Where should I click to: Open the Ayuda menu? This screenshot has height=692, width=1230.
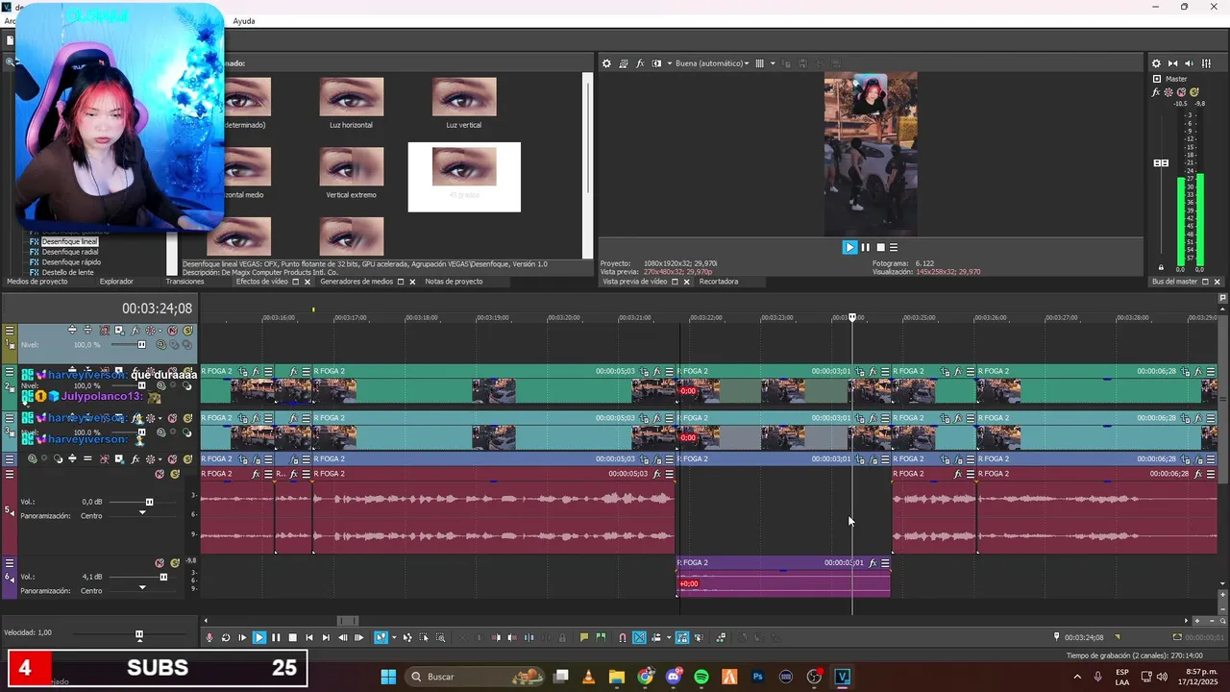(x=244, y=21)
